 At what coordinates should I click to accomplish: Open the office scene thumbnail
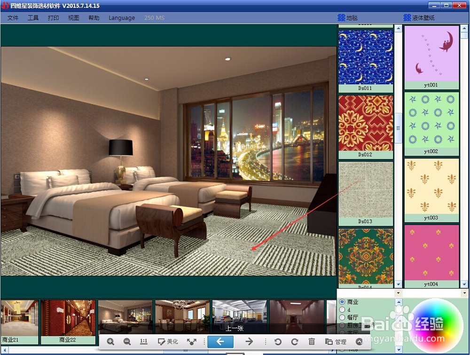240,317
